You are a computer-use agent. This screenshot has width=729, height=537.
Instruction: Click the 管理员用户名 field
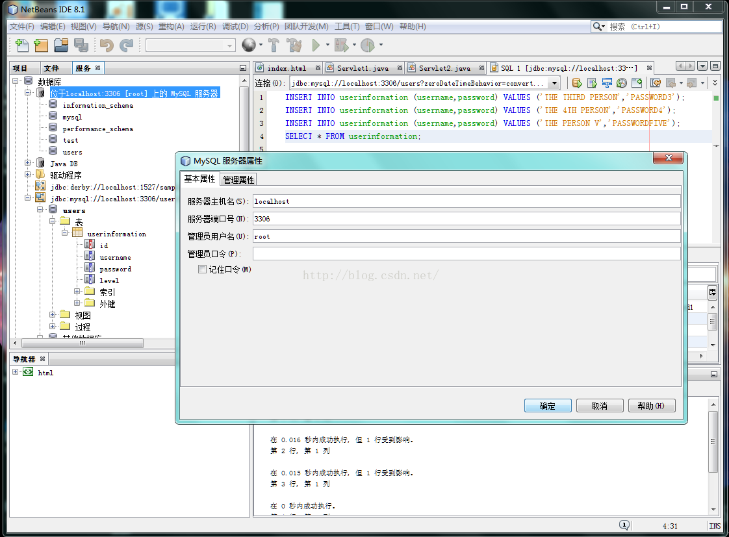coord(467,236)
